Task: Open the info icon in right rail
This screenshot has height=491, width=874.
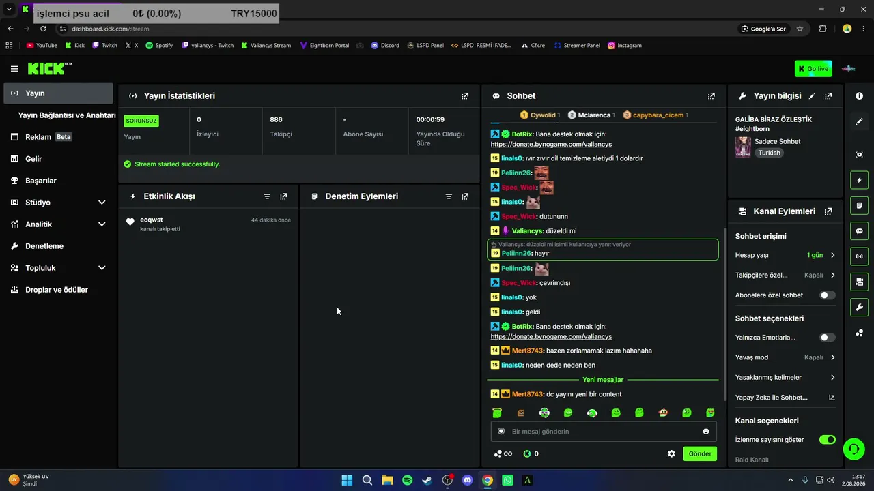Action: tap(859, 96)
